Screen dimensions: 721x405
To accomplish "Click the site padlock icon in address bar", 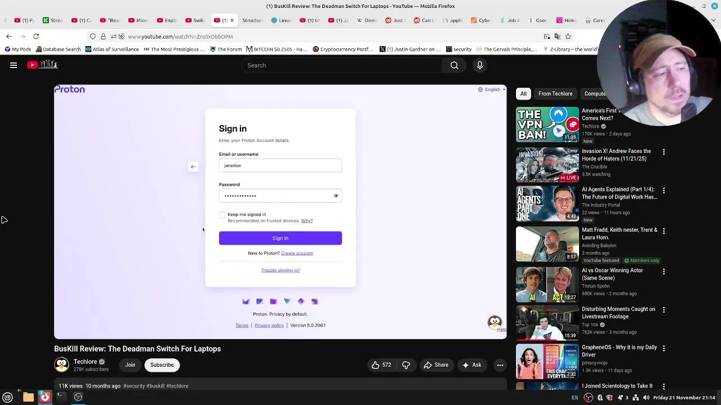I will [x=103, y=37].
